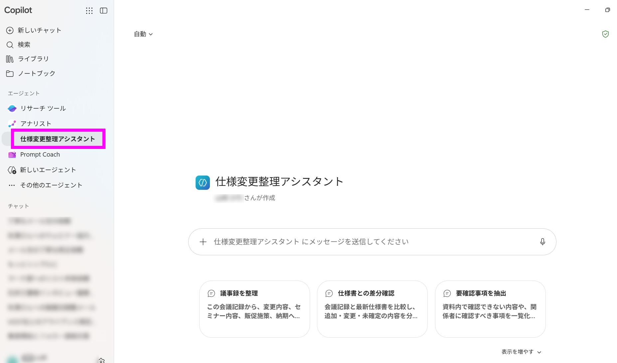The image size is (617, 363).
Task: Show その他のエージェント list
Action: point(51,185)
